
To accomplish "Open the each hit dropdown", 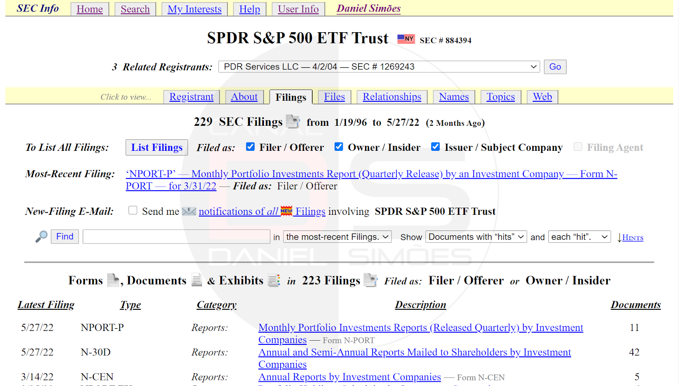I will point(580,237).
